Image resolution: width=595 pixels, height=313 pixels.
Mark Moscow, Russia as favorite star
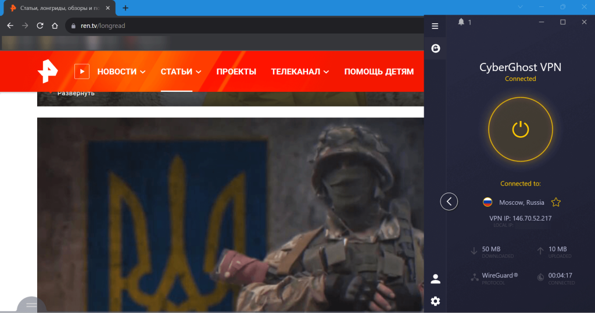point(556,202)
